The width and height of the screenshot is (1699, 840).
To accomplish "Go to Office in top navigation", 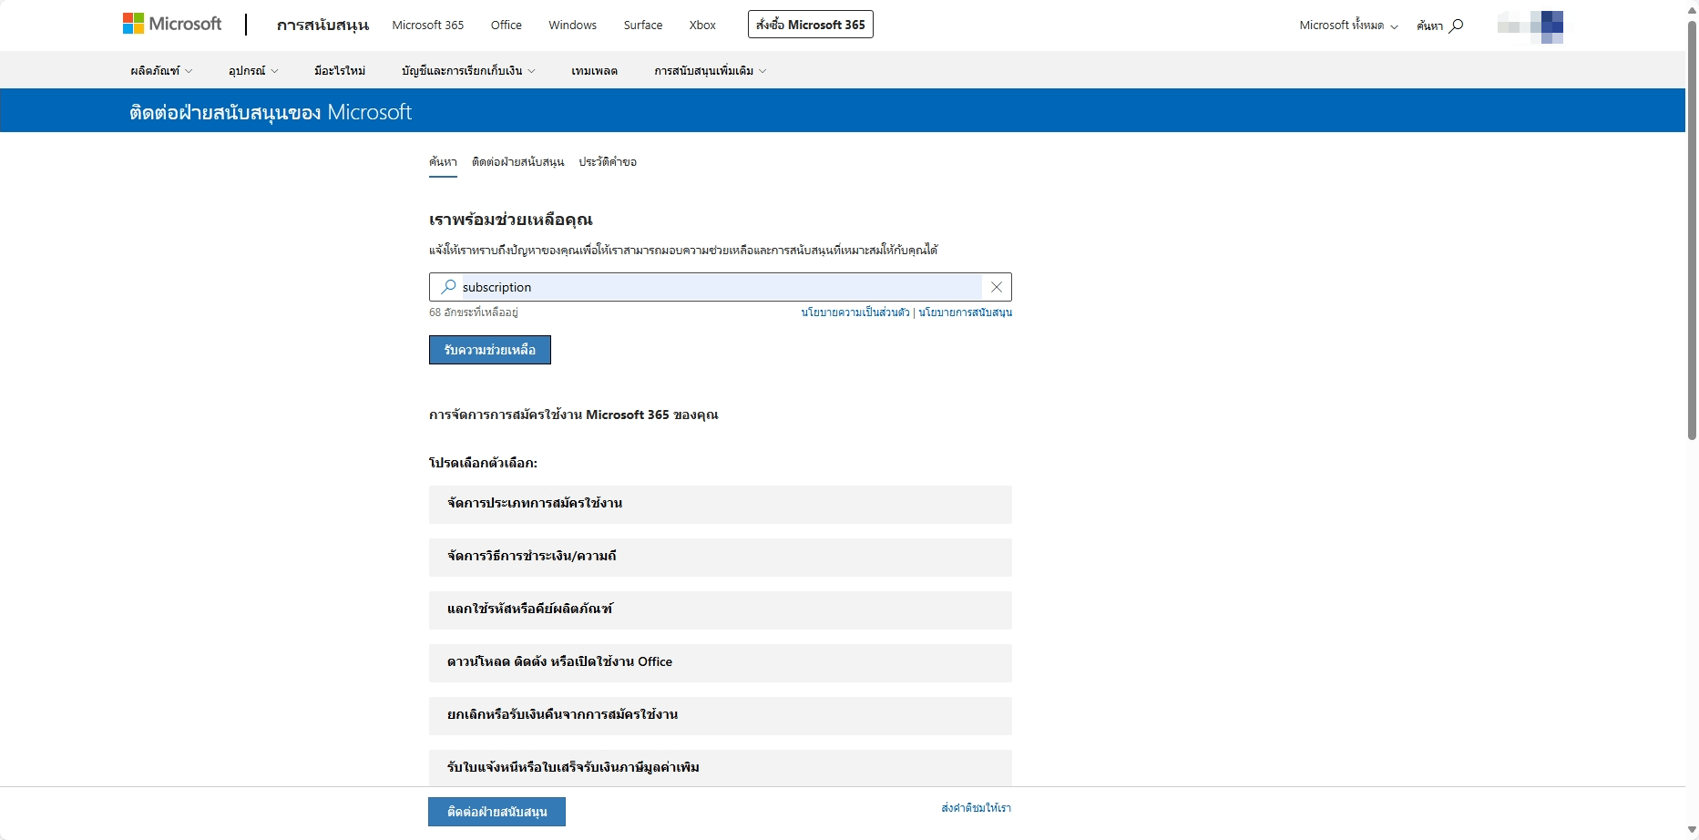I will (x=507, y=26).
